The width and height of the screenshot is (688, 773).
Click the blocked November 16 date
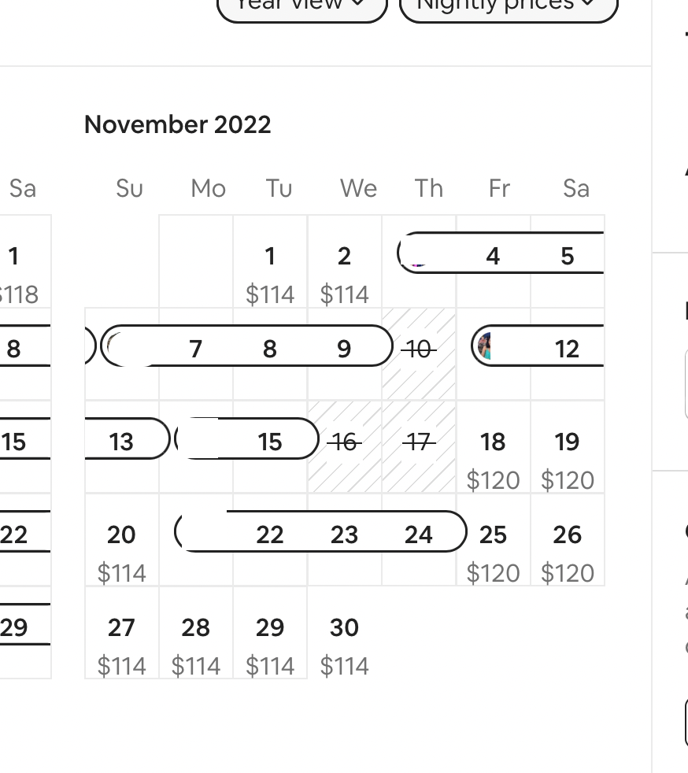[x=344, y=446]
